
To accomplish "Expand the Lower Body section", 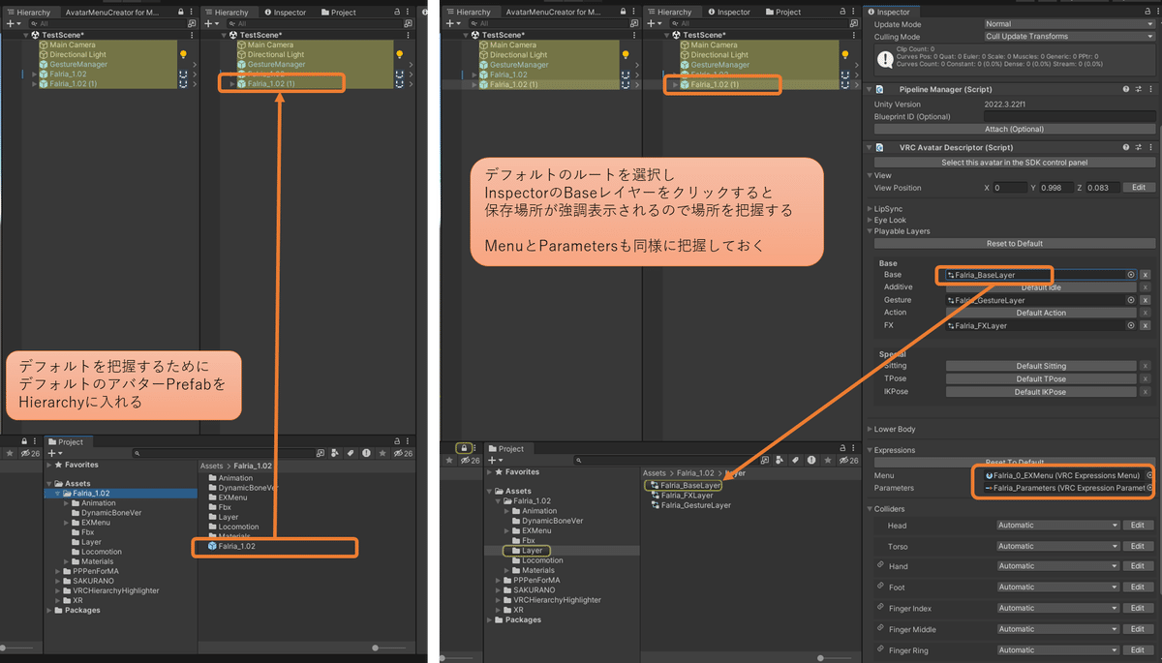I will 870,429.
